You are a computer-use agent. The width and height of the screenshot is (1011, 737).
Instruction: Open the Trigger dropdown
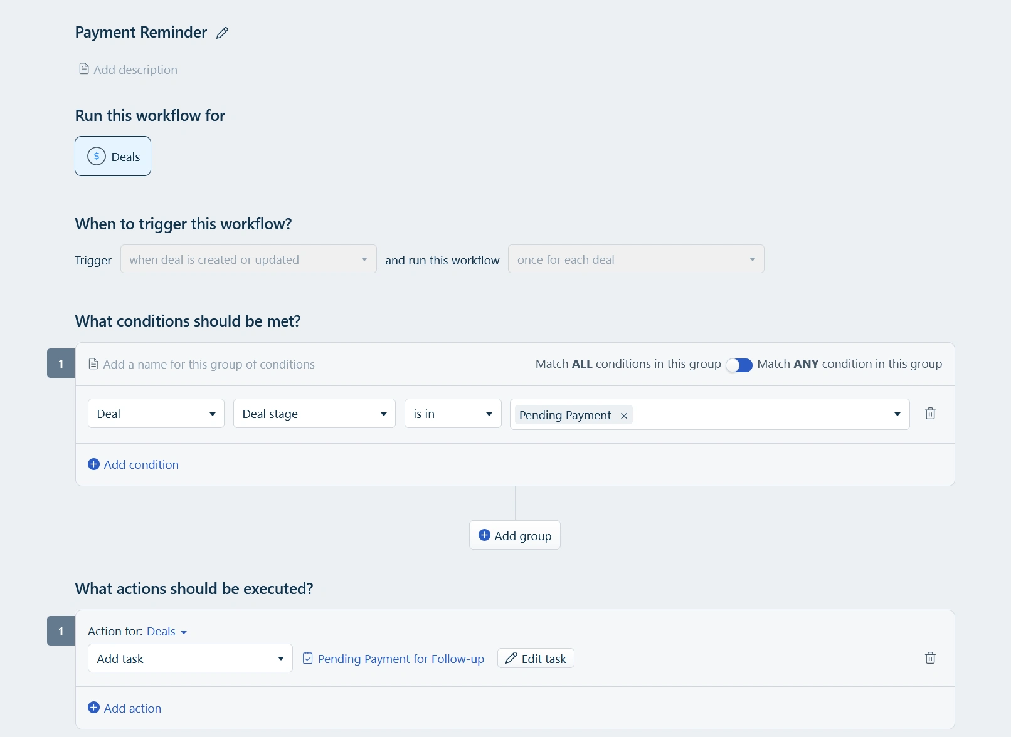pos(248,259)
